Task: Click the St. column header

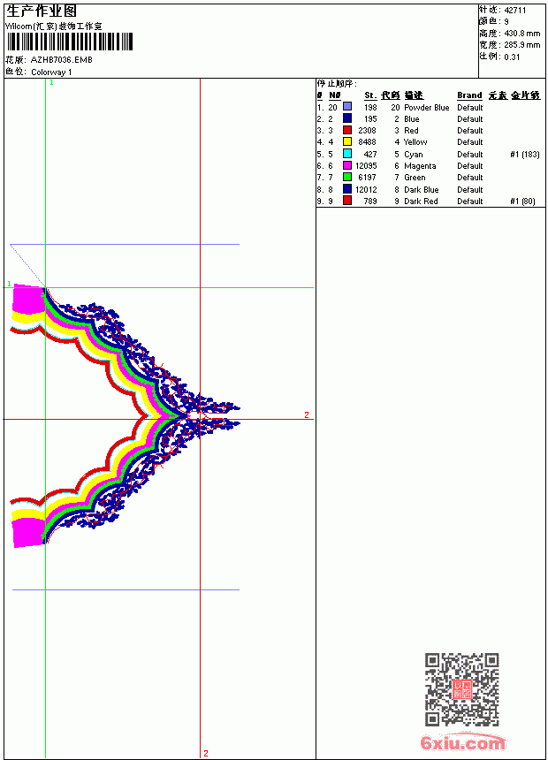Action: click(370, 95)
